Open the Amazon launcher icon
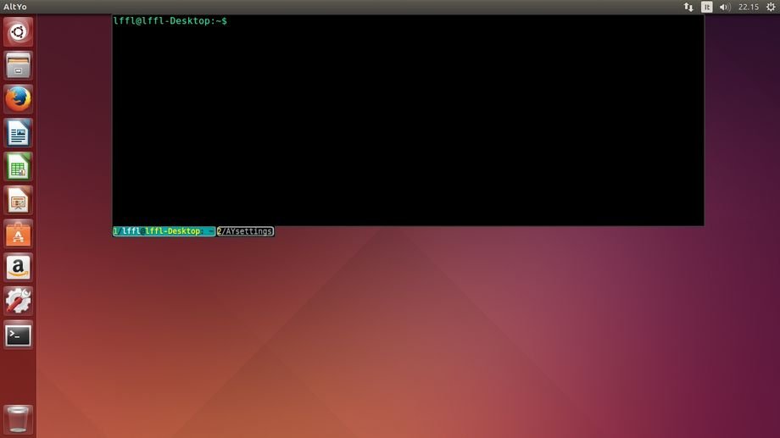Viewport: 780px width, 438px height. pos(18,268)
